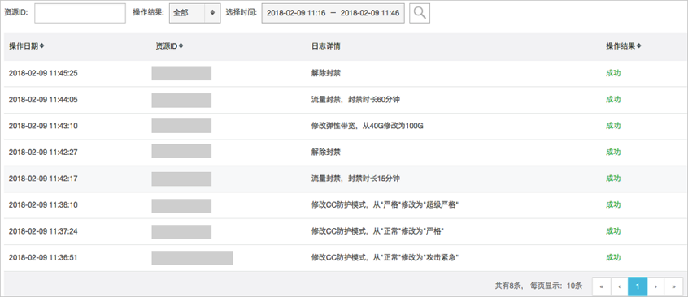Select the 11:45:25 解除封禁 log row
Viewport: 688px width, 297px height.
click(x=344, y=73)
